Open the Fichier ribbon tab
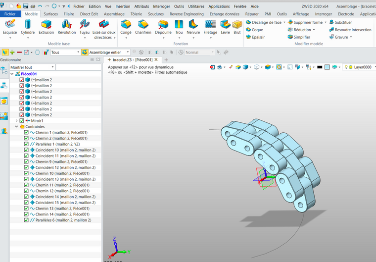376x262 pixels. (x=10, y=14)
